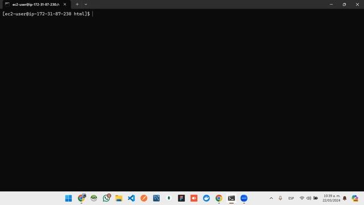Viewport: 364px width, 205px height.
Task: Open MySQL Workbench from the taskbar
Action: point(156,198)
